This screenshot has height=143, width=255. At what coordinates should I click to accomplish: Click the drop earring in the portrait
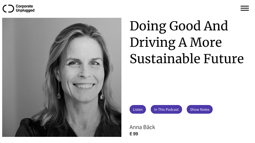pyautogui.click(x=102, y=93)
